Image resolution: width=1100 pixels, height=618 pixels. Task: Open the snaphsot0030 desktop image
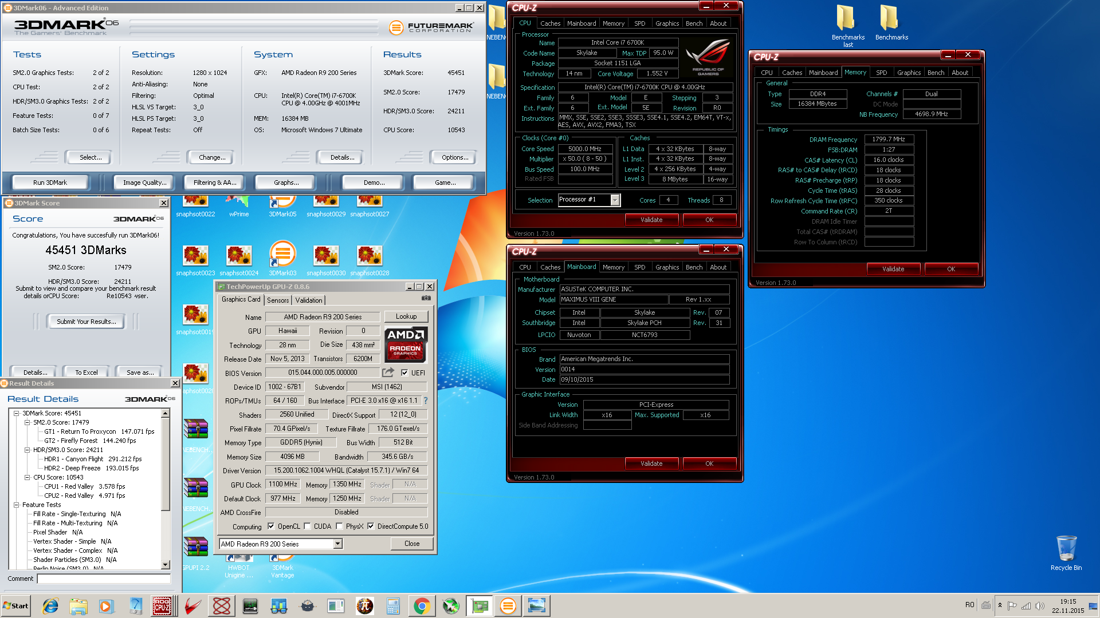[x=326, y=260]
